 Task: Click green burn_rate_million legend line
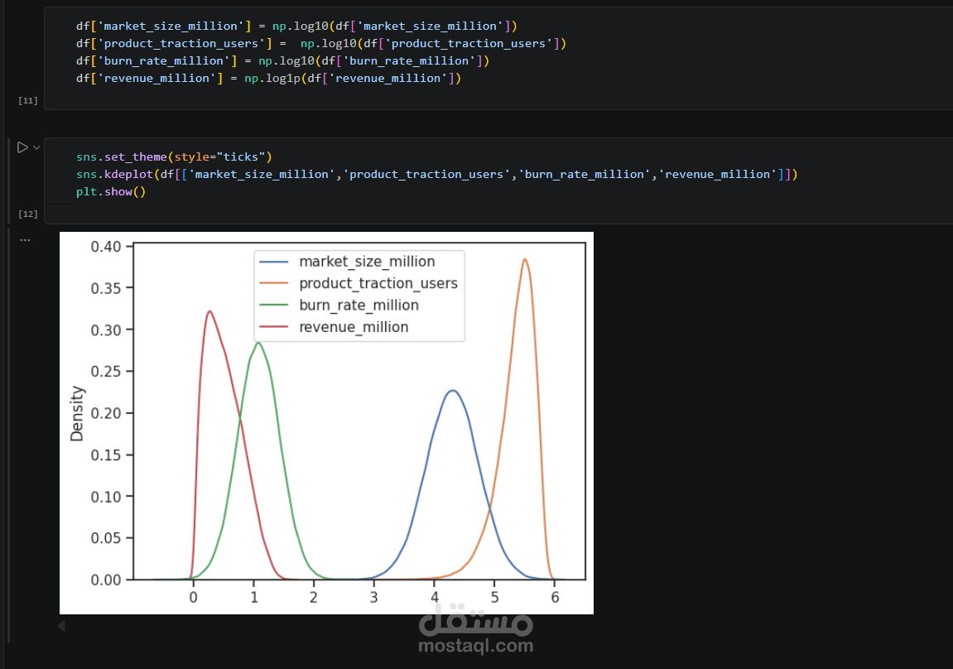tap(273, 305)
